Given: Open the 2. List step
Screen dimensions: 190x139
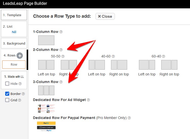Looking at the screenshot, I should coord(14,26).
